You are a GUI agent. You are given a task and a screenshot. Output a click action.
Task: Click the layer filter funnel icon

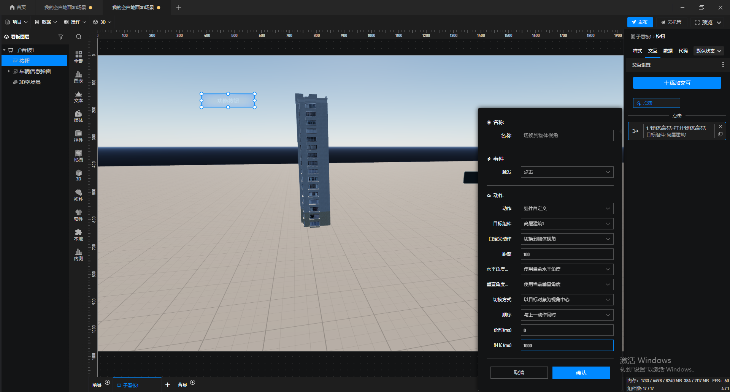click(61, 37)
